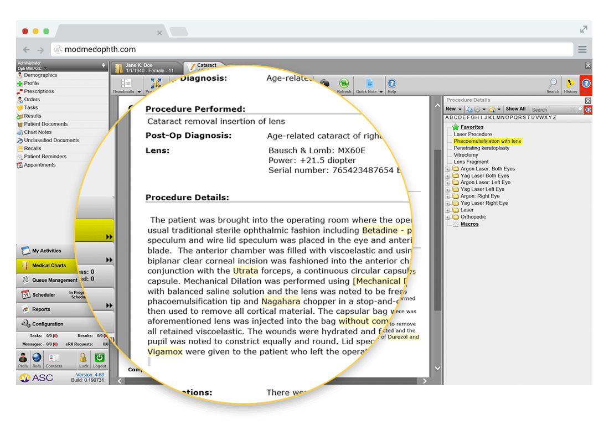Image resolution: width=609 pixels, height=425 pixels.
Task: Open the Results section
Action: click(32, 116)
